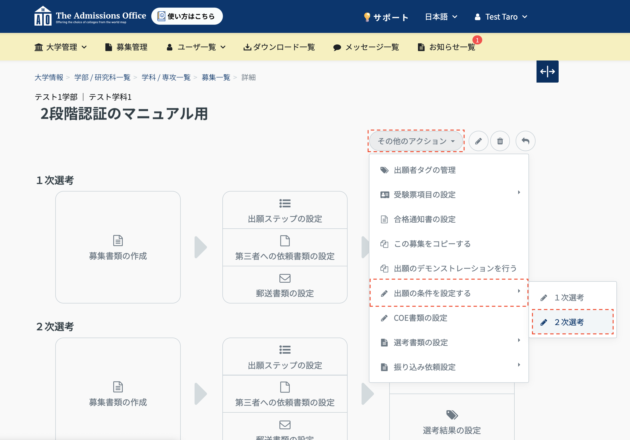Click the 1次選考 出願ステップの設定 list icon

[x=285, y=203]
